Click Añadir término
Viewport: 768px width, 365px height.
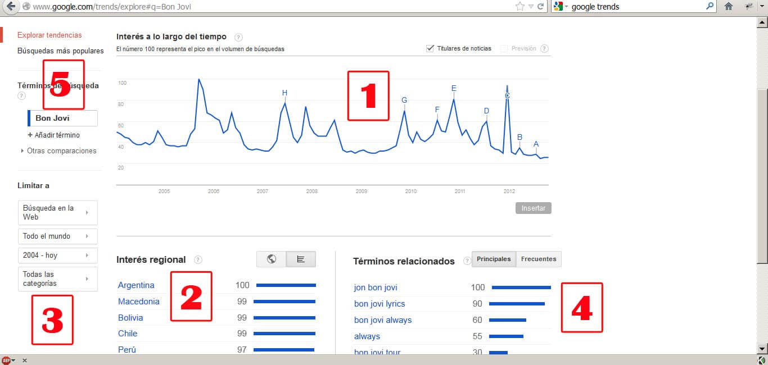click(x=53, y=135)
